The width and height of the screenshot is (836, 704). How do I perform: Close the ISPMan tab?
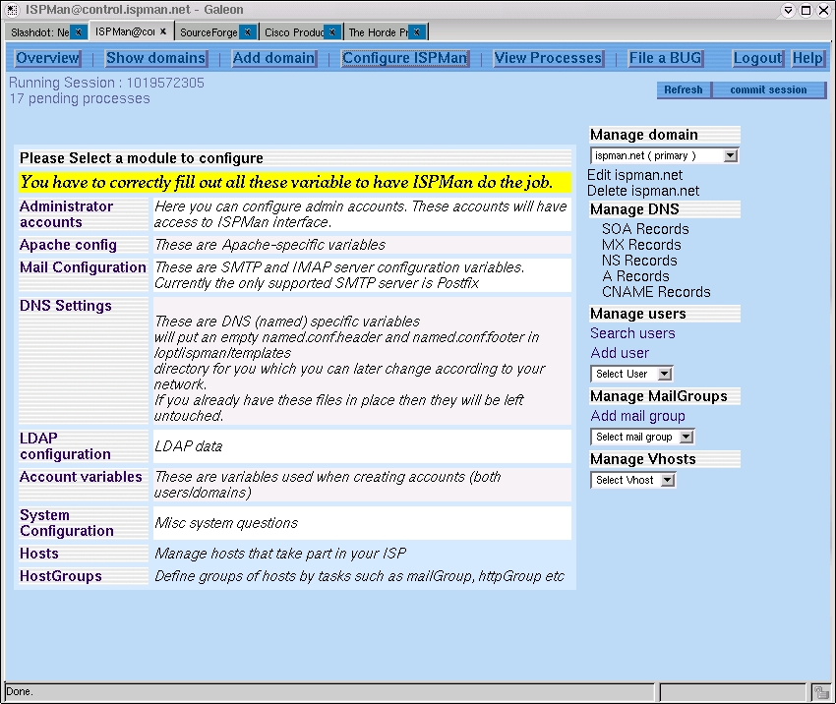[x=163, y=31]
